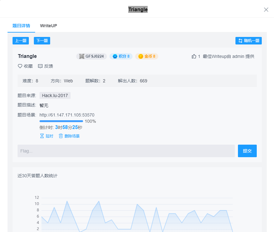Select the 题目详情 tab

pyautogui.click(x=21, y=26)
